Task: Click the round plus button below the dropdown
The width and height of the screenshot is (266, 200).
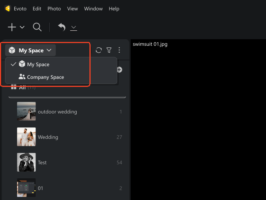Action: pyautogui.click(x=119, y=70)
